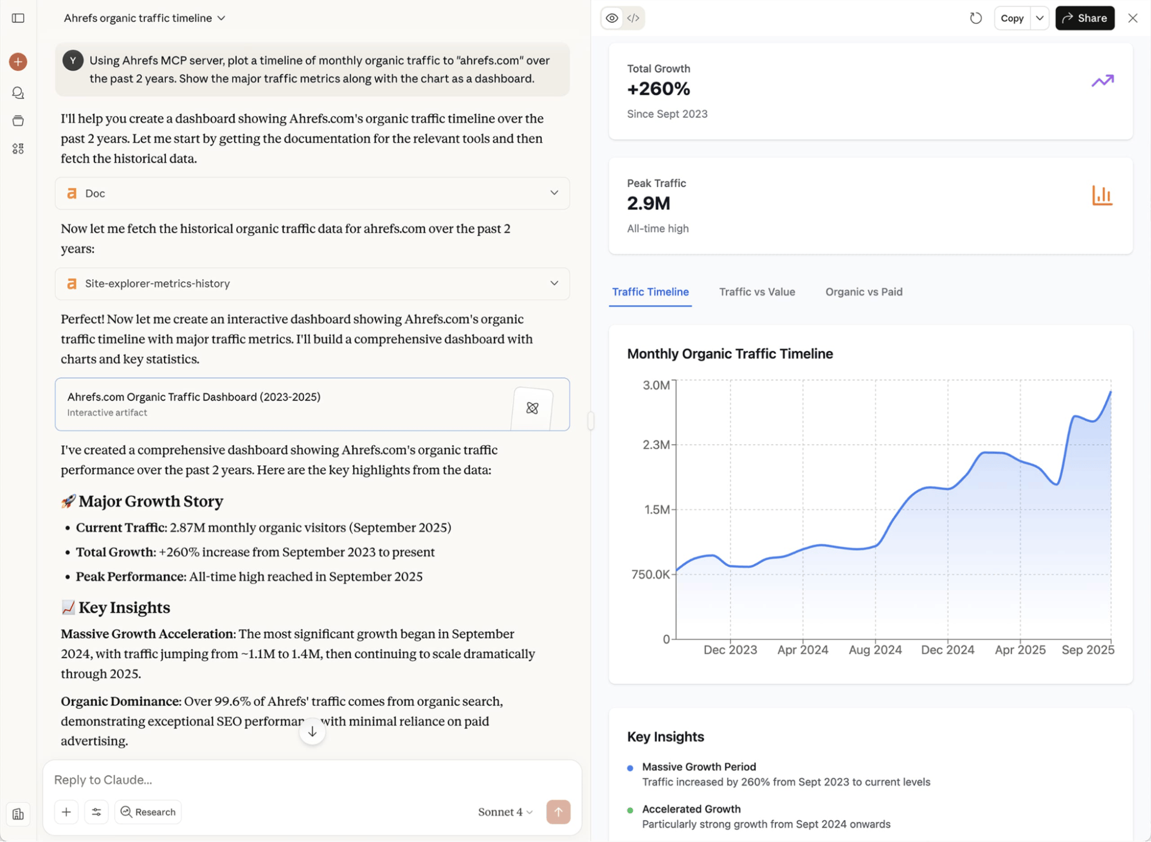Close the artifact panel
1151x842 pixels.
tap(1133, 18)
